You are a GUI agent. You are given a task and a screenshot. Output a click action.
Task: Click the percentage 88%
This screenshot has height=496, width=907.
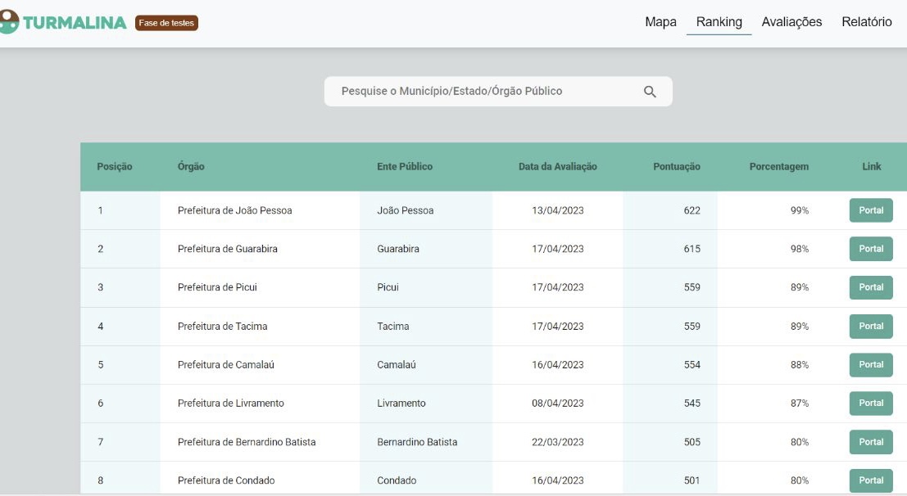[x=800, y=365]
